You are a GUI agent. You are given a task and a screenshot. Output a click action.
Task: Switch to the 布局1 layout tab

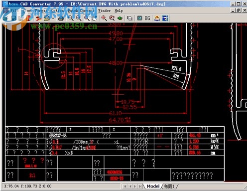click(x=169, y=187)
